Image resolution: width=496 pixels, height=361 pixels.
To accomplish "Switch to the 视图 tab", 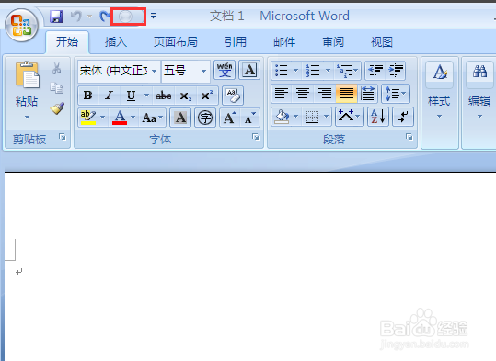I will (x=382, y=42).
